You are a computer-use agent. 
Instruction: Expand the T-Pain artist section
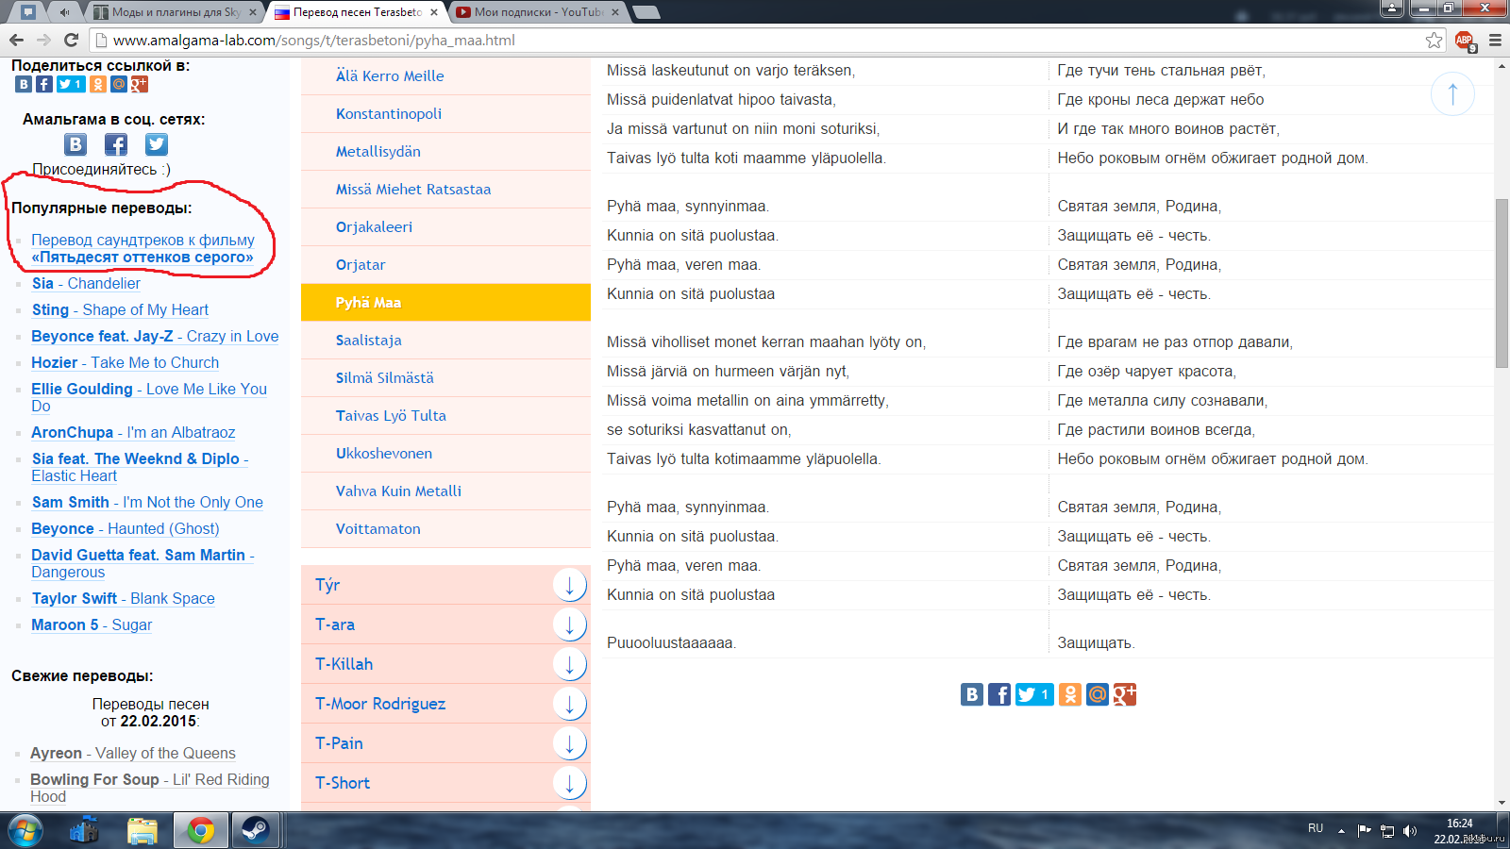pos(569,743)
